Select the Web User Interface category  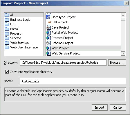(24, 47)
